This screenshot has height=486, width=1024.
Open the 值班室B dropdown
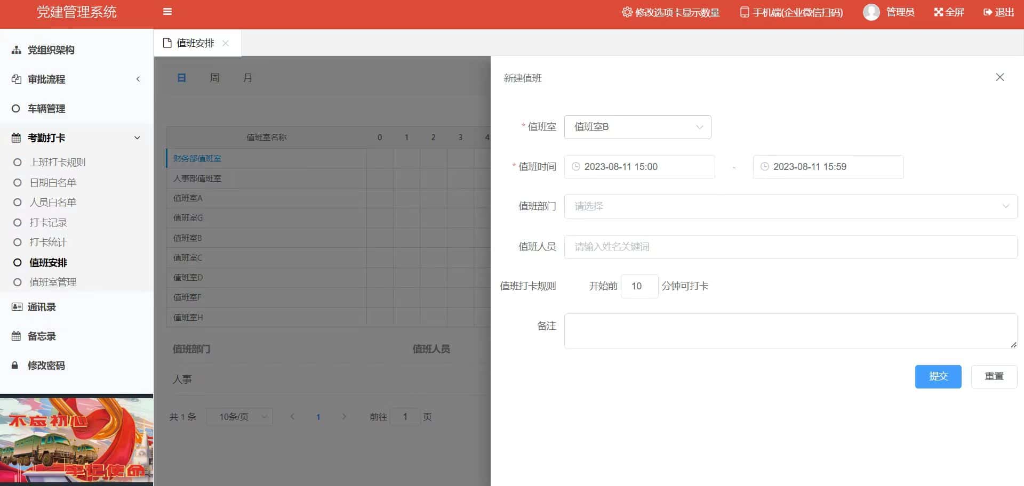(637, 127)
